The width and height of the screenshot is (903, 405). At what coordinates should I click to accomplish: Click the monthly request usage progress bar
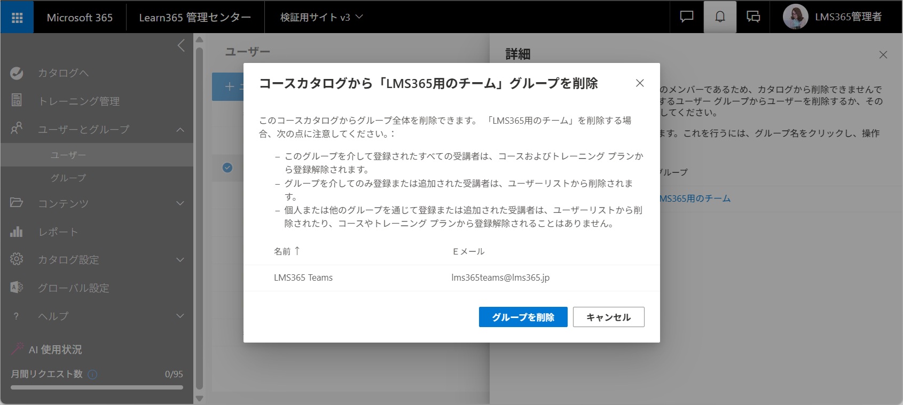tap(97, 387)
